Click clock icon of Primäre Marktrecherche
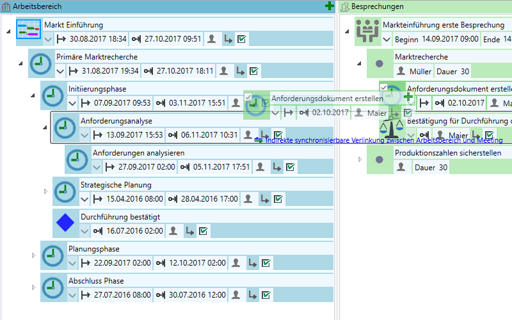The height and width of the screenshot is (320, 512). point(40,63)
